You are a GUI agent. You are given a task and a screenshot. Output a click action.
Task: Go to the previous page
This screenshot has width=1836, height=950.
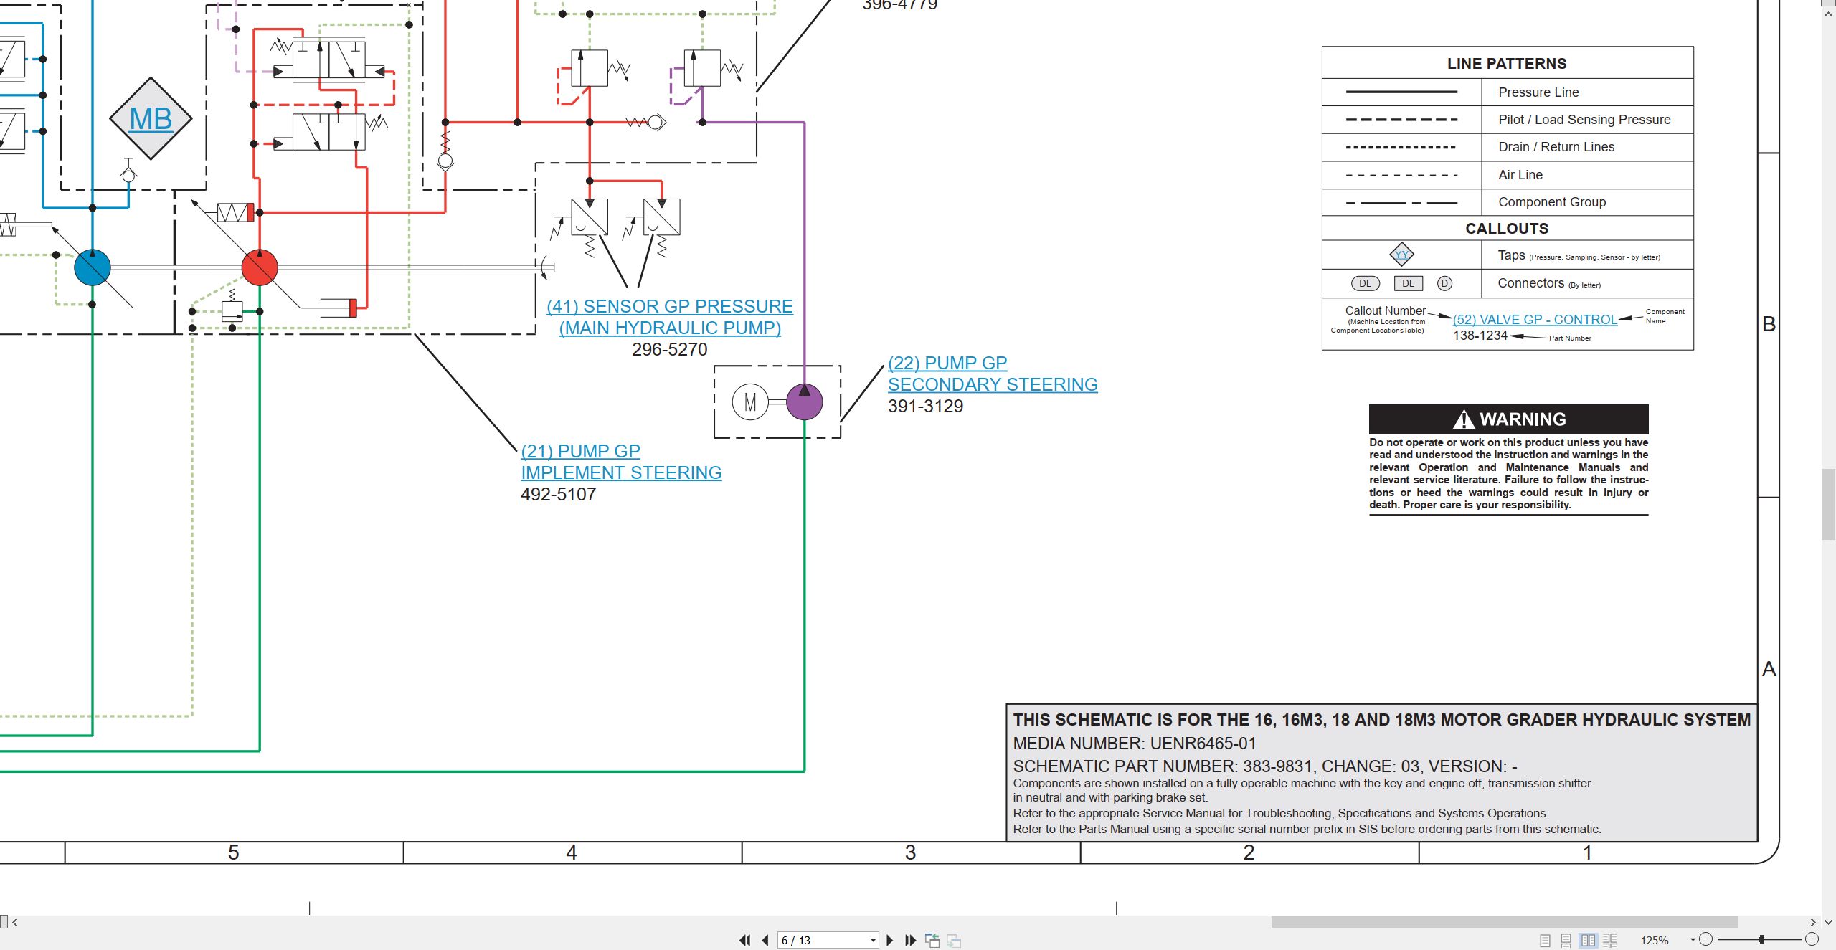click(x=765, y=940)
